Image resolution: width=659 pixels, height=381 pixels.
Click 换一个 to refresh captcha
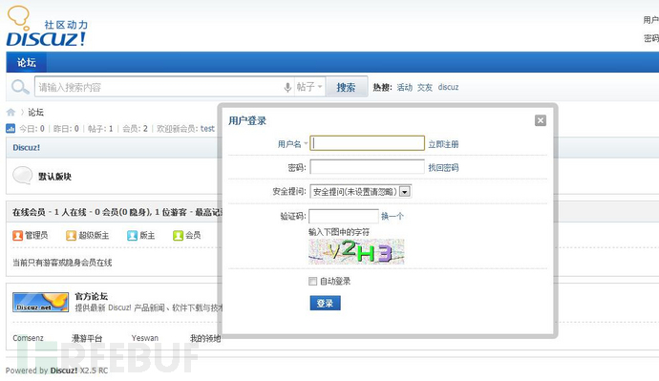click(x=393, y=217)
